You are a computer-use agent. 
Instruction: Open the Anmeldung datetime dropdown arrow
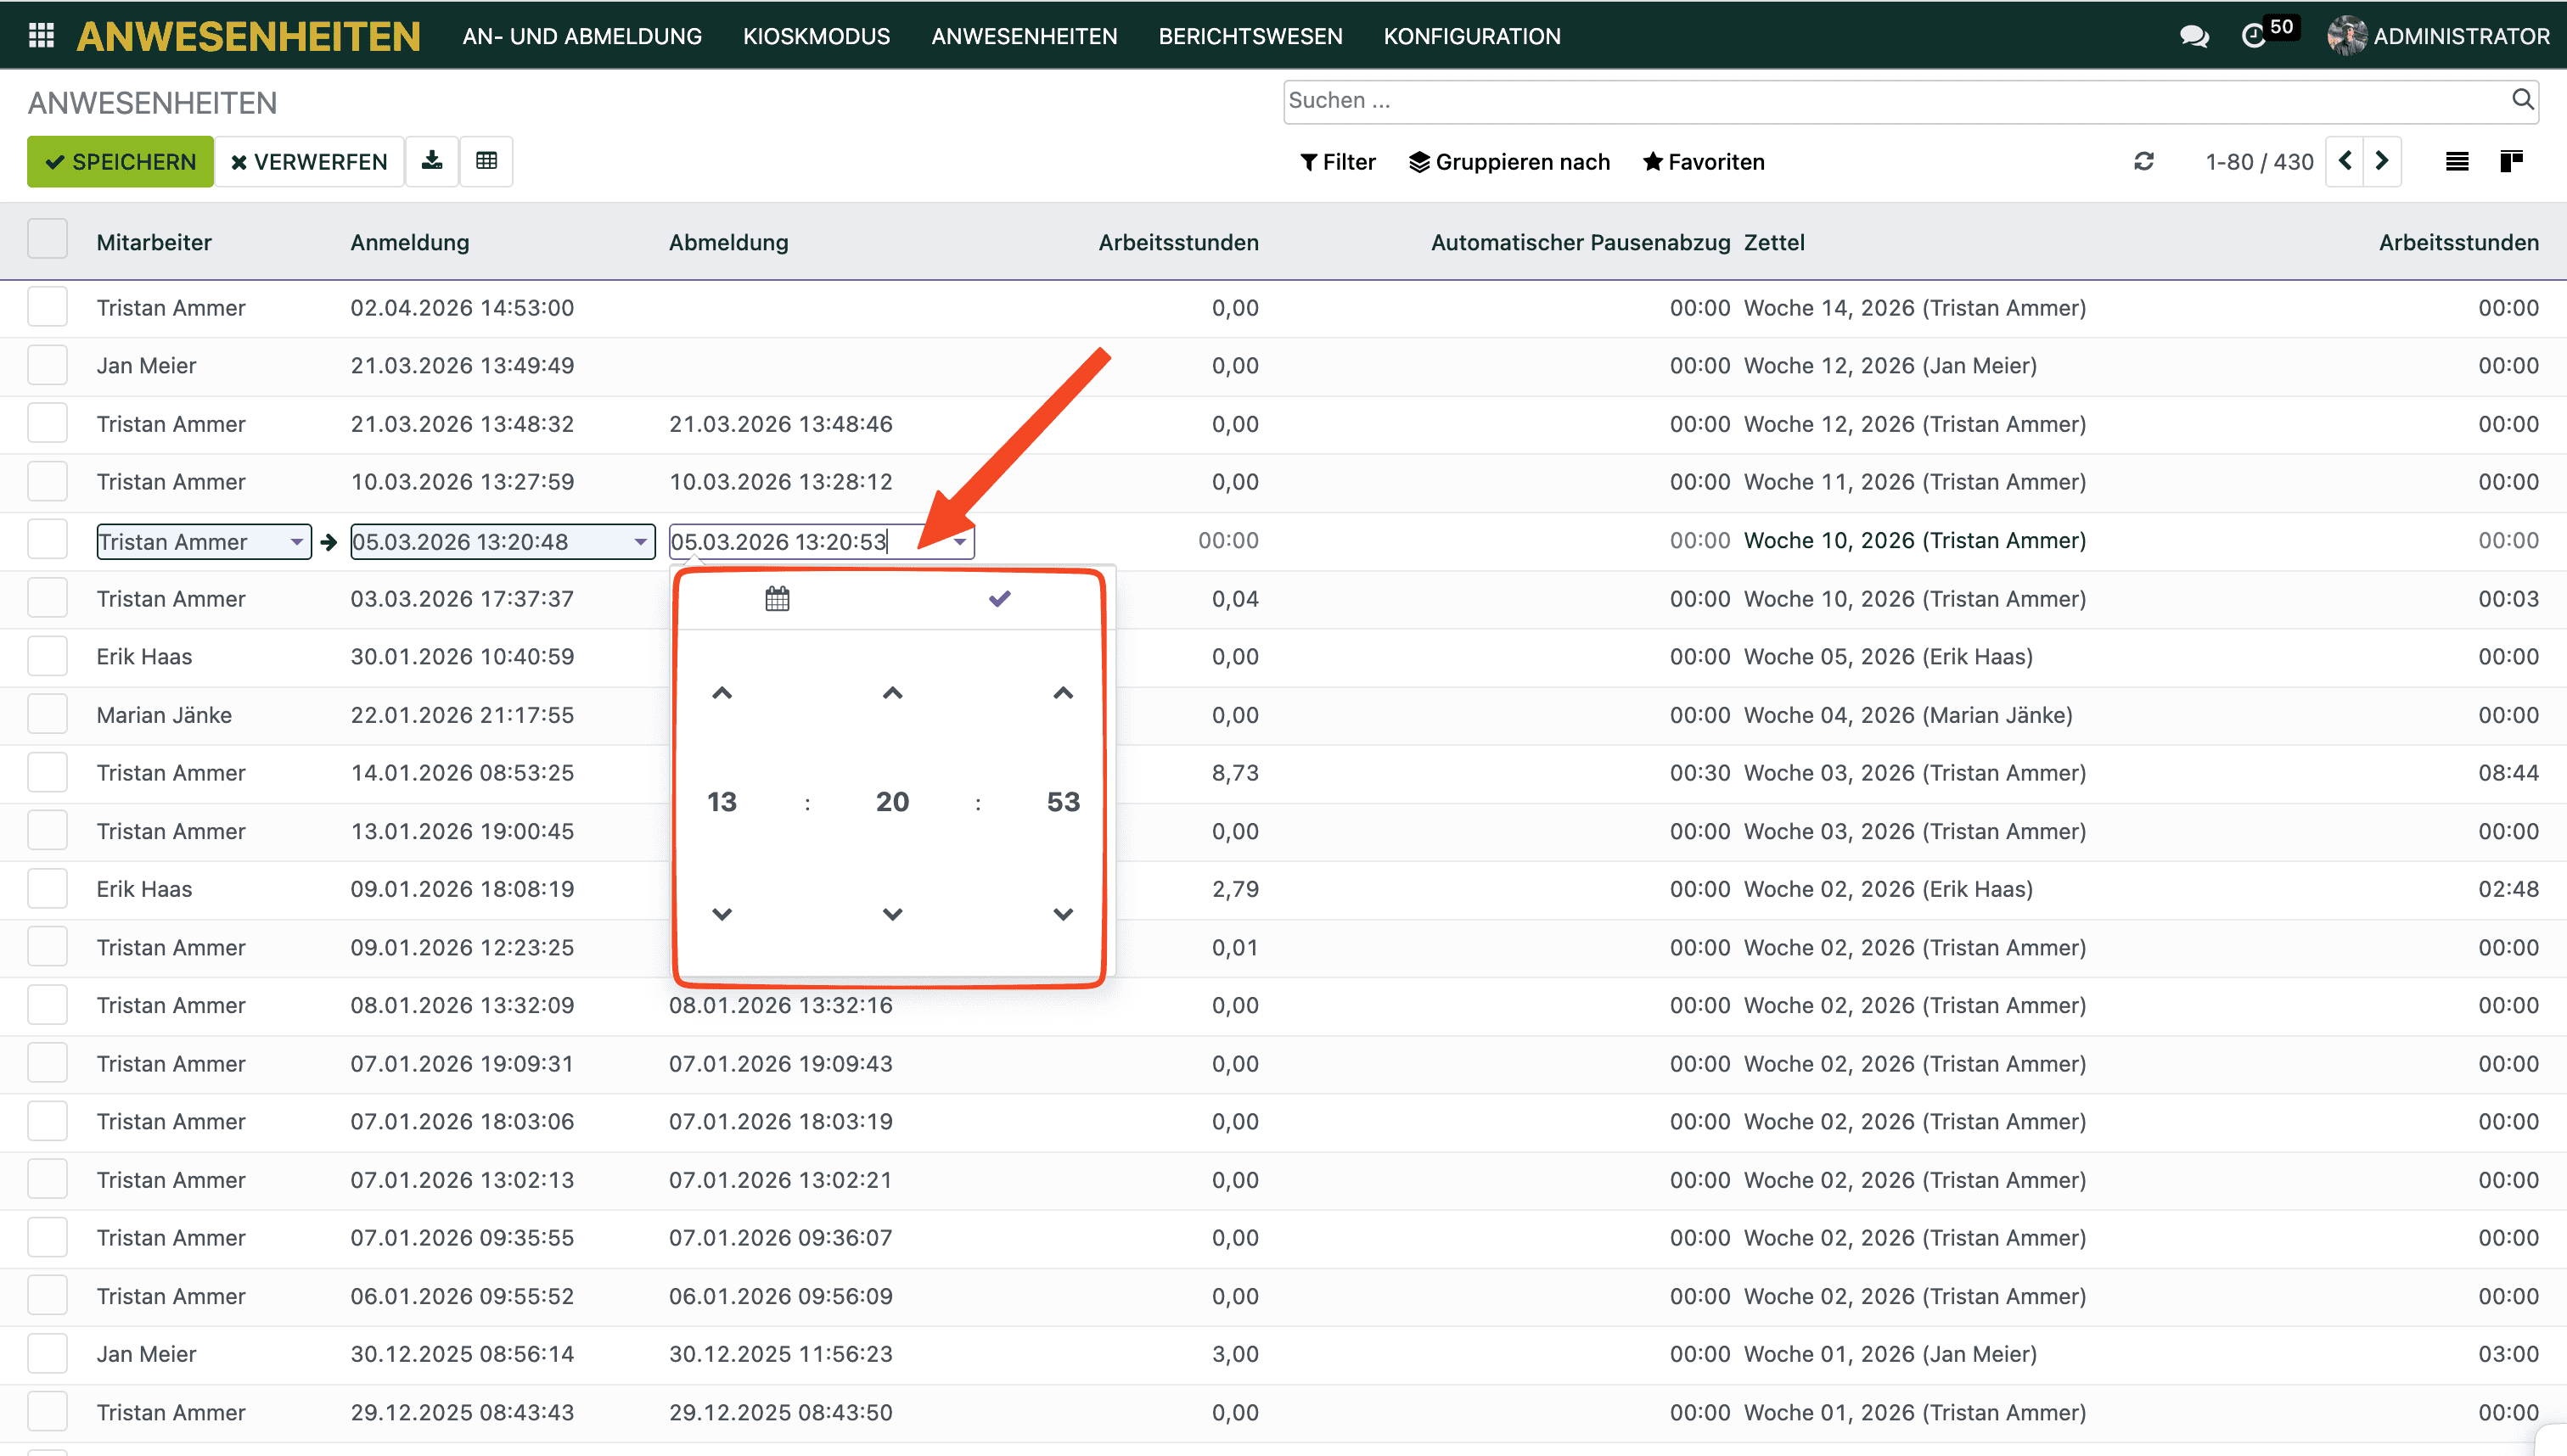(x=640, y=542)
